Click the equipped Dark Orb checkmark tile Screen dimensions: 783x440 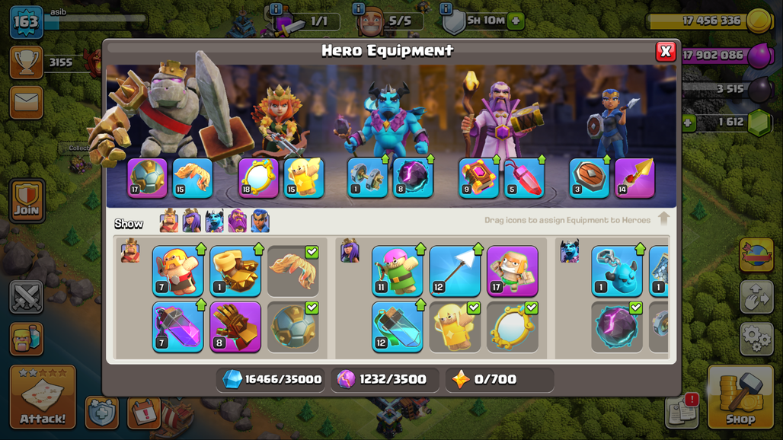[617, 327]
